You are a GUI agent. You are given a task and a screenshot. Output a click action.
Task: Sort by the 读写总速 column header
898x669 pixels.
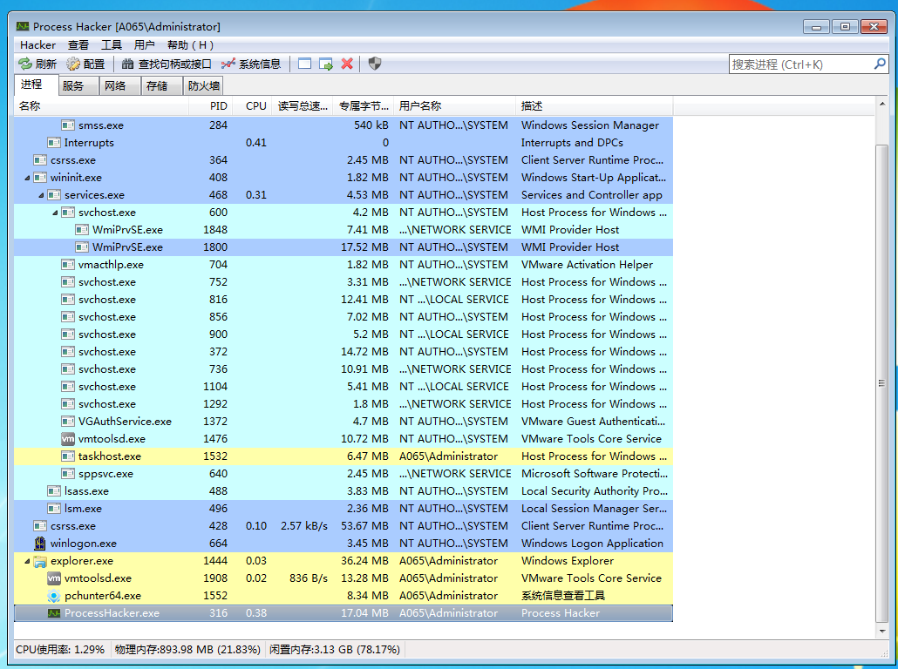click(303, 106)
